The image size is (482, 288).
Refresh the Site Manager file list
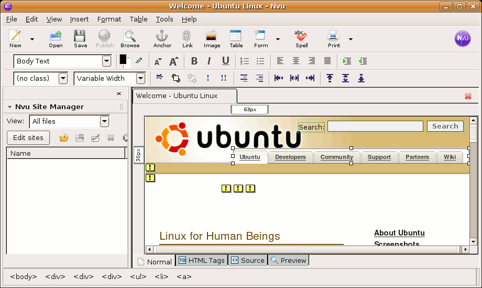63,137
